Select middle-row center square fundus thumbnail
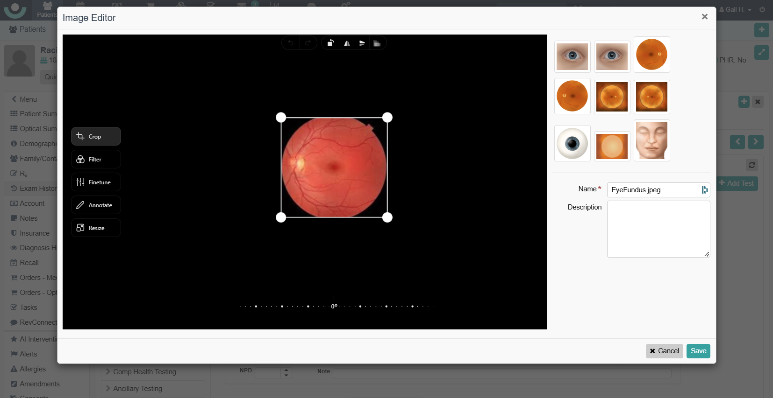The height and width of the screenshot is (398, 773). click(x=612, y=97)
